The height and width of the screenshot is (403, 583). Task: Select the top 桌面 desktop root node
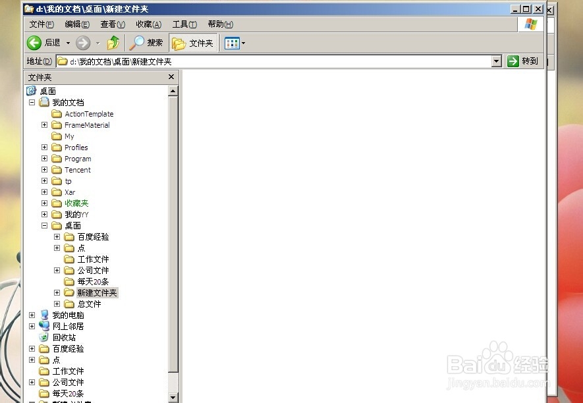click(47, 91)
